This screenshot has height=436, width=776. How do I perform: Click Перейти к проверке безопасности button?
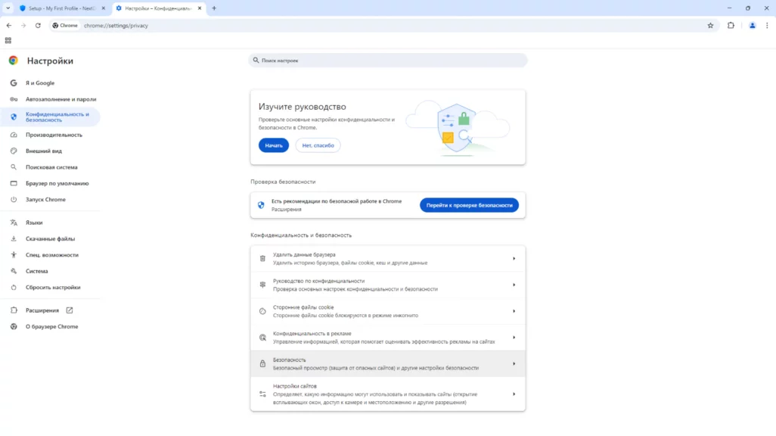[x=469, y=205]
